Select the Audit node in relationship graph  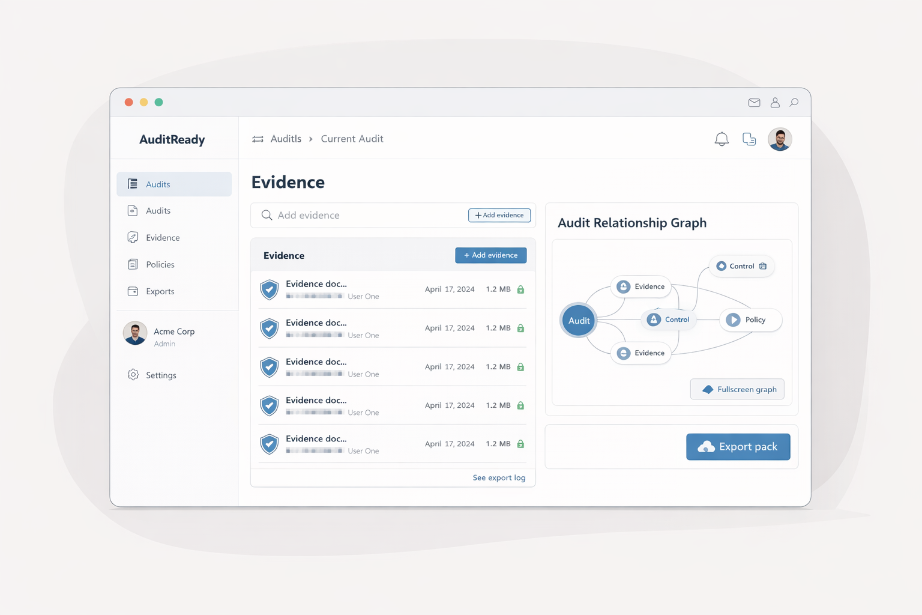(579, 321)
